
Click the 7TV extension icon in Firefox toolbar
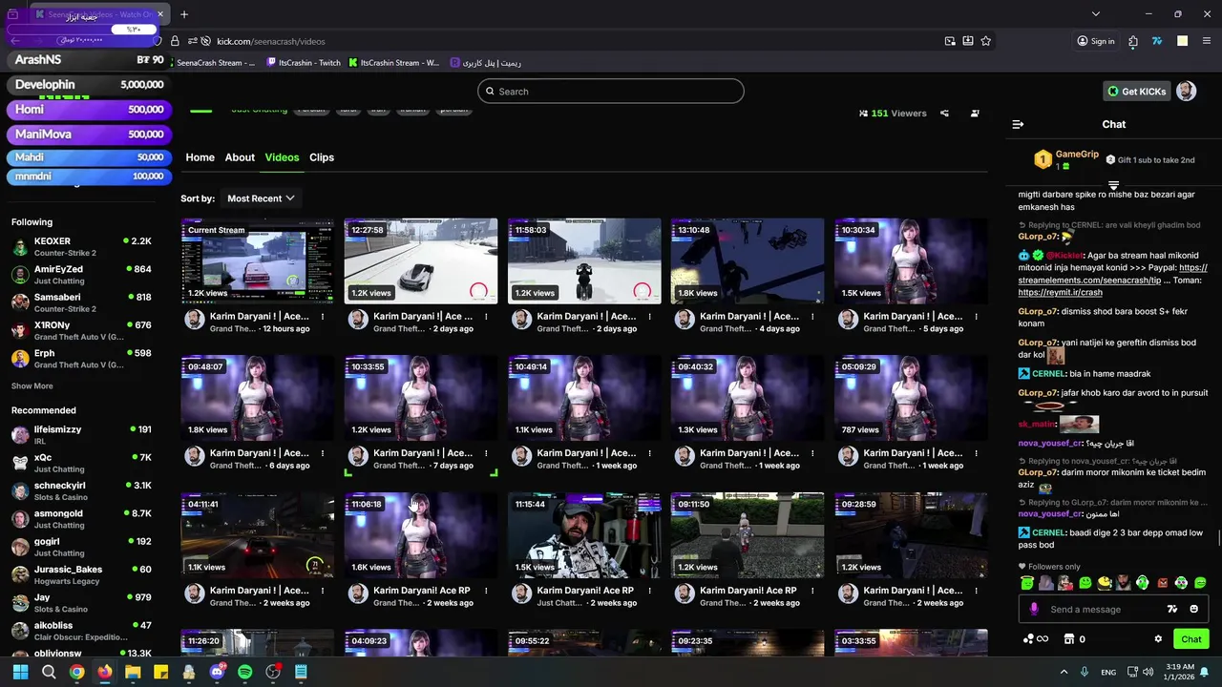[x=1157, y=41]
